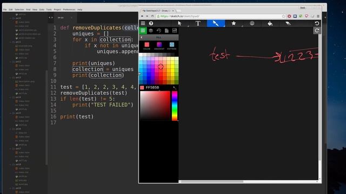Click the previous tab arrow in Sublime
Image resolution: width=346 pixels, height=194 pixels.
click(x=49, y=18)
